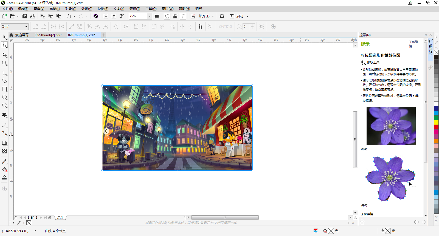Open the 位图(B) menu
439x236 pixels.
point(103,9)
